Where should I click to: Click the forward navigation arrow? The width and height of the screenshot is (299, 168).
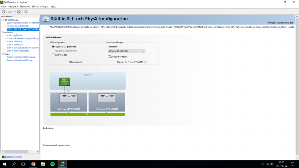(x=19, y=12)
